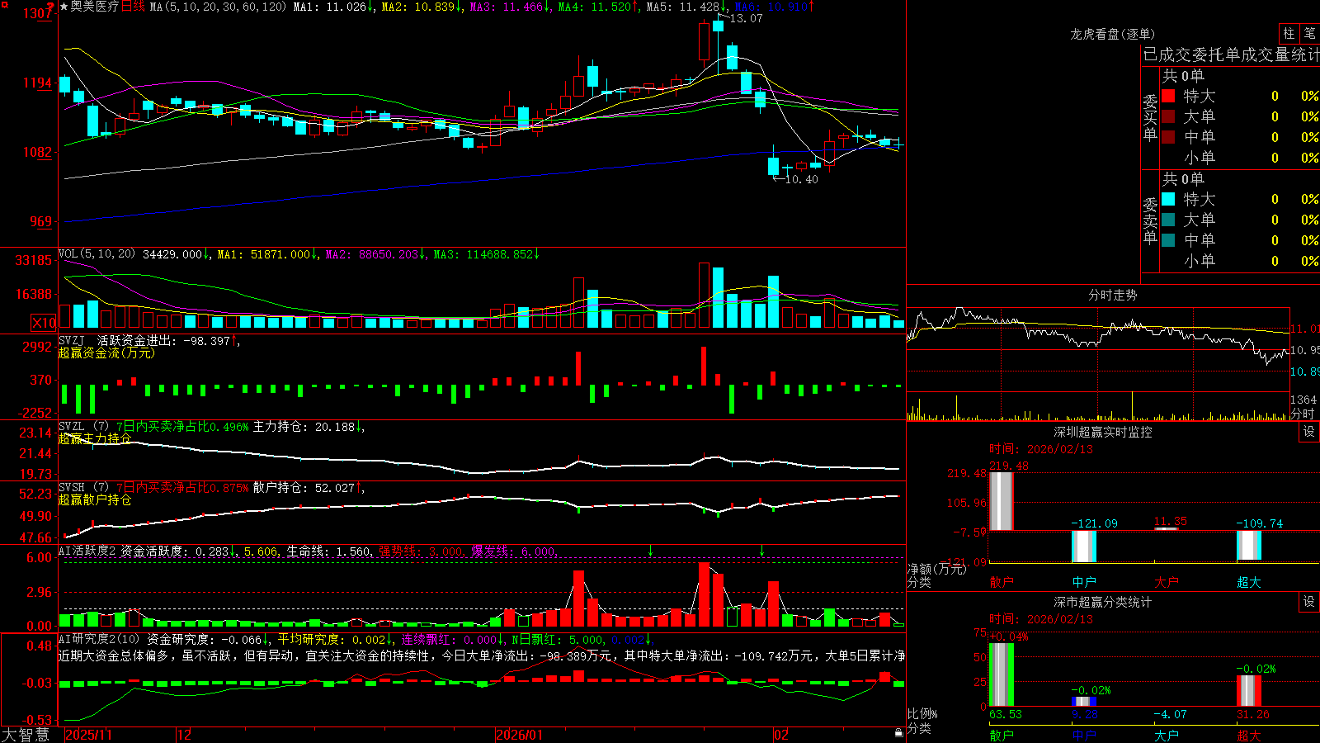Screen dimensions: 1320x743
Task: Click the 02 month marker on time axis
Action: click(781, 735)
